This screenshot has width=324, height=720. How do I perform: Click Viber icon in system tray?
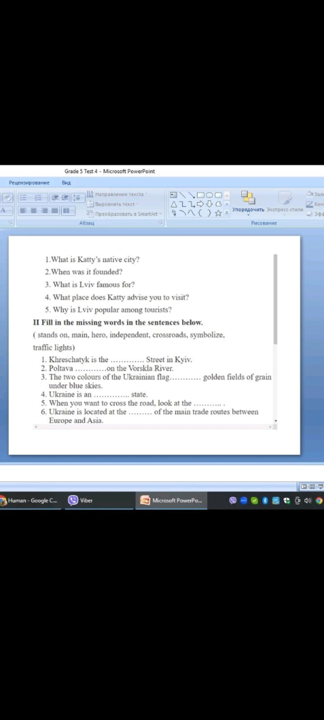click(233, 500)
